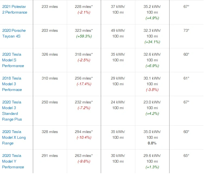The height and width of the screenshot is (177, 207).
Task: Click the 32.6 kWh/100 mi tested consumption
Action: pyautogui.click(x=152, y=57)
